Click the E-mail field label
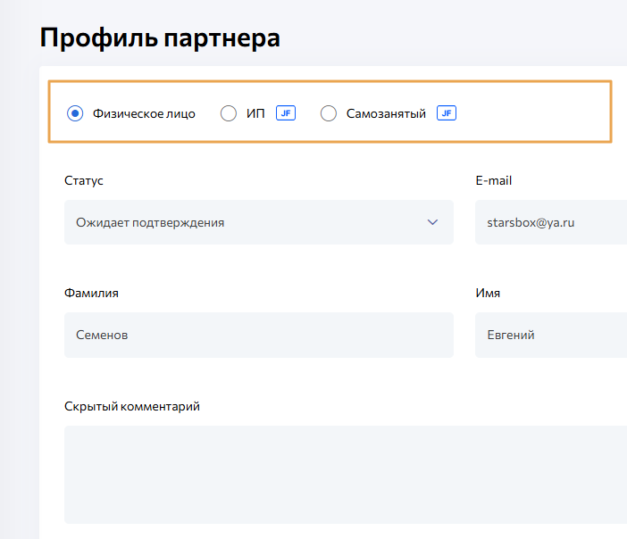This screenshot has width=627, height=539. click(494, 180)
